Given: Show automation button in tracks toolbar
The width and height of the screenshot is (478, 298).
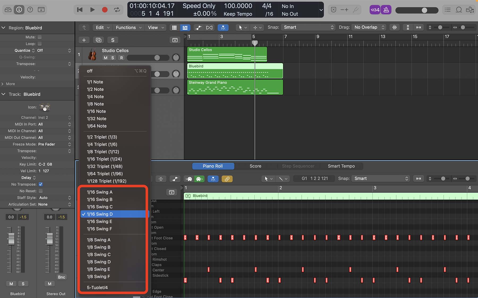Looking at the screenshot, I should click(198, 28).
